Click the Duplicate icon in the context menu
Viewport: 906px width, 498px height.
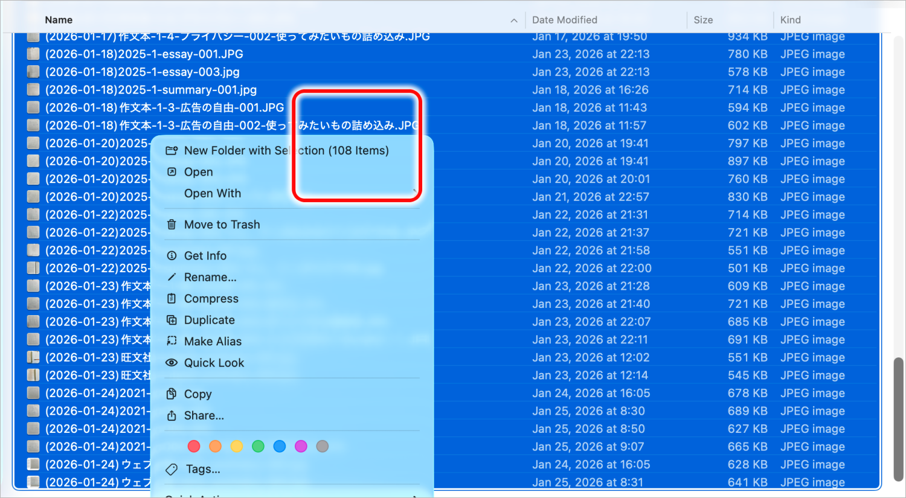click(172, 321)
